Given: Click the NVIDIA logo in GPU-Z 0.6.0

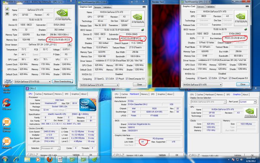Looking at the screenshot, I should coord(137,19).
